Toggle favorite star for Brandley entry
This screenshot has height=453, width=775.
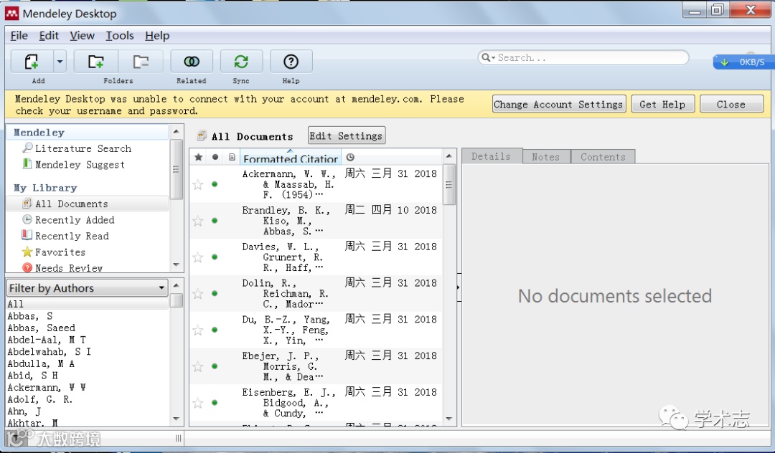(x=198, y=221)
